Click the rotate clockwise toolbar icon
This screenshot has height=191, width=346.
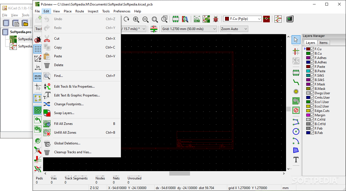pos(126,19)
